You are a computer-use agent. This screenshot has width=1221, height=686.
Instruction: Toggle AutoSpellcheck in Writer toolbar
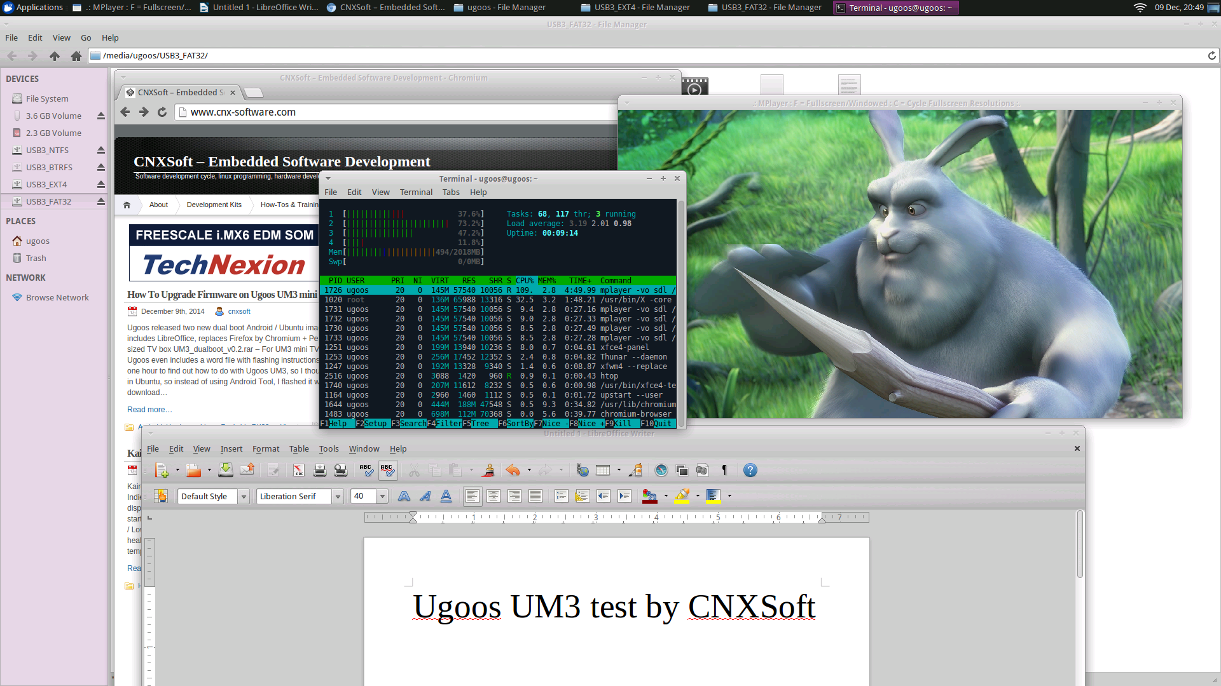(x=387, y=471)
